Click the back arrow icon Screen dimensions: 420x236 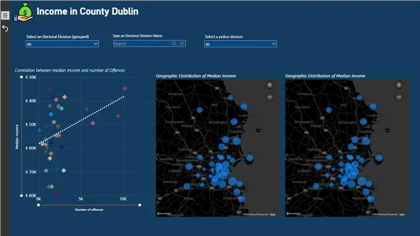tap(5, 28)
